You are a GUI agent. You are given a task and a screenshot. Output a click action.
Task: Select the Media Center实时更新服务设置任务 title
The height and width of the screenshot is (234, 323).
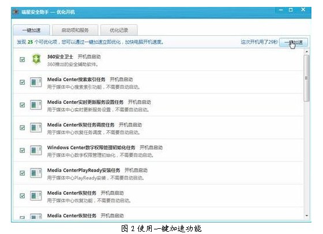click(x=85, y=102)
